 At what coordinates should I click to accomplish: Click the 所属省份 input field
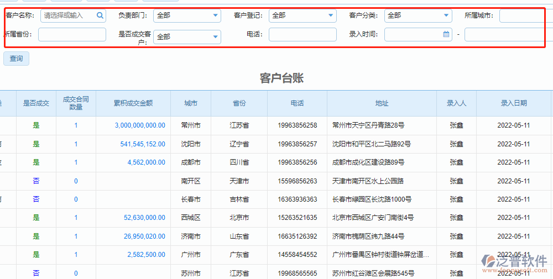[x=72, y=35]
